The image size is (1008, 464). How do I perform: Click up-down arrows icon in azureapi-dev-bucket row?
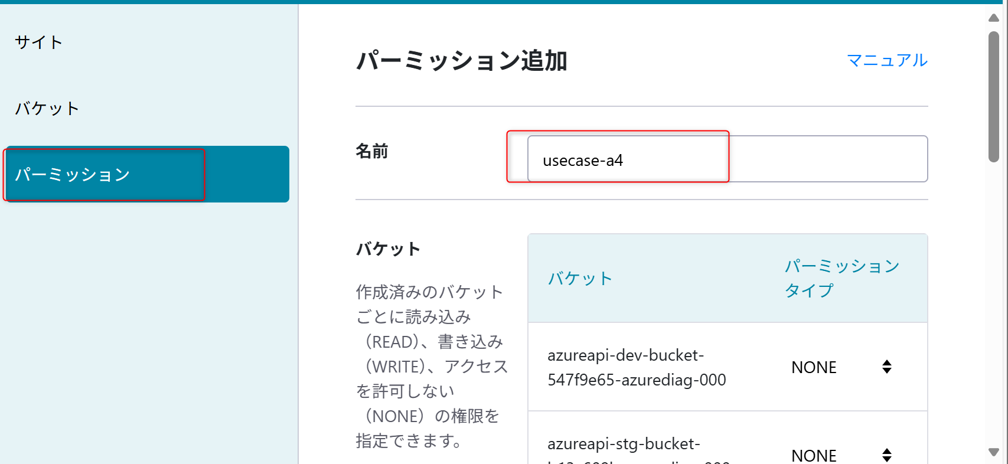click(886, 367)
